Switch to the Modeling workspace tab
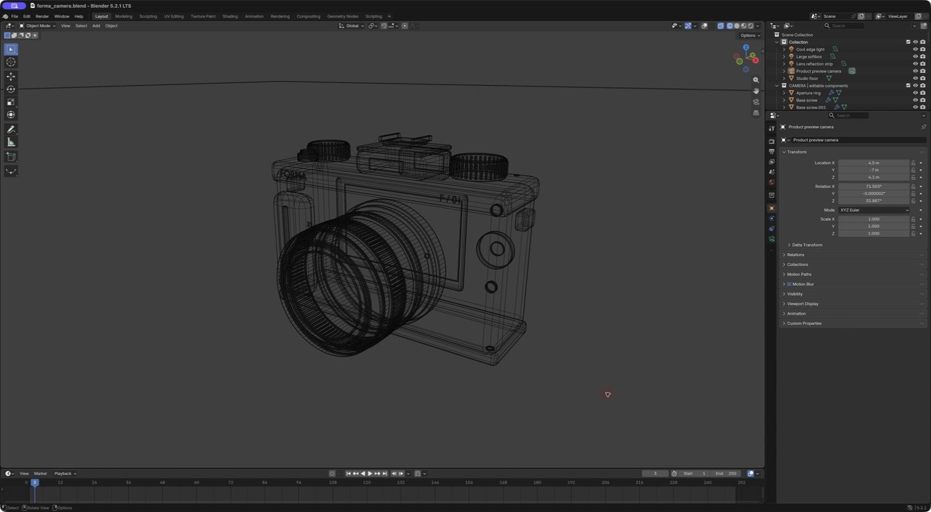 (123, 16)
